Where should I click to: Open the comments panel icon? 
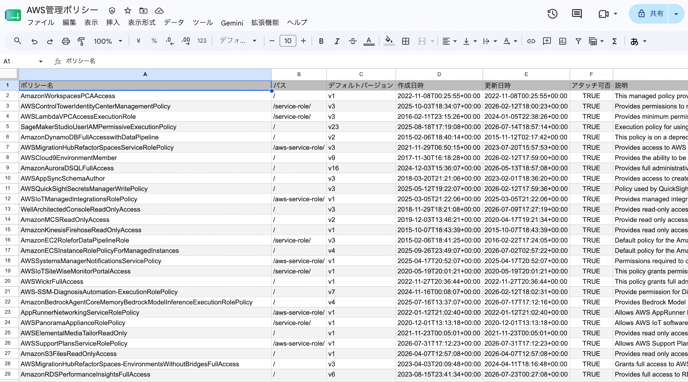point(577,14)
